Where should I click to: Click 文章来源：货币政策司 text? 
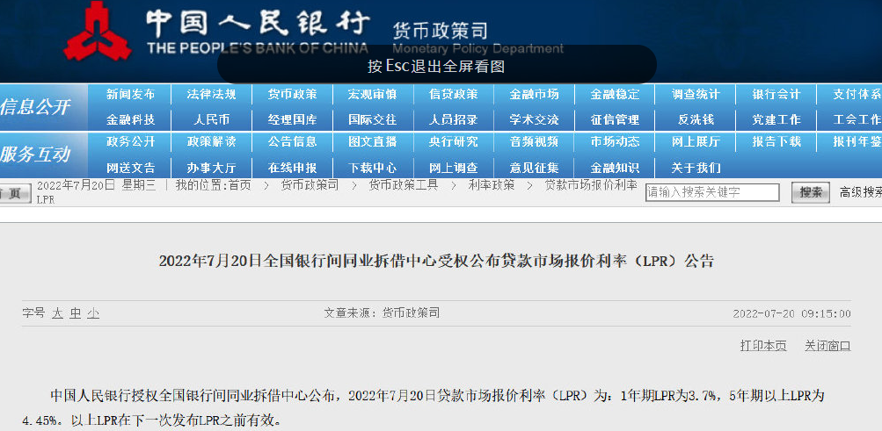tap(382, 313)
